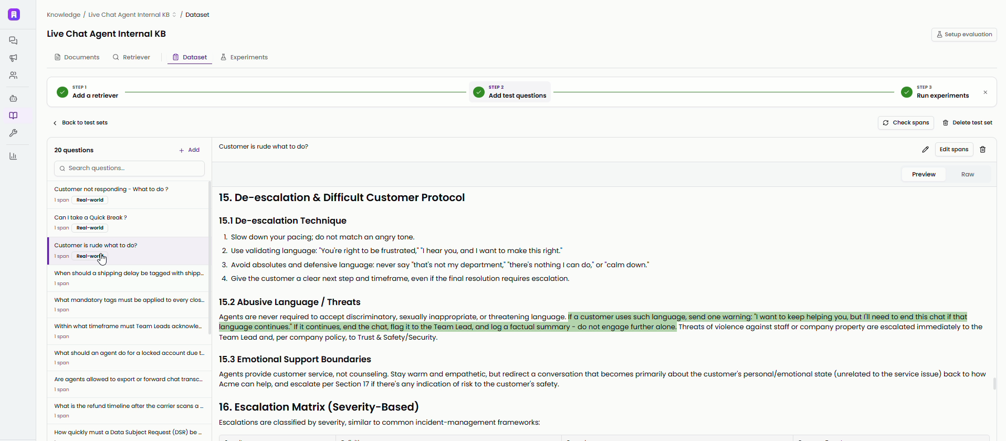This screenshot has height=441, width=1006.
Task: Click the Step 3 green checkmark
Action: click(x=907, y=92)
